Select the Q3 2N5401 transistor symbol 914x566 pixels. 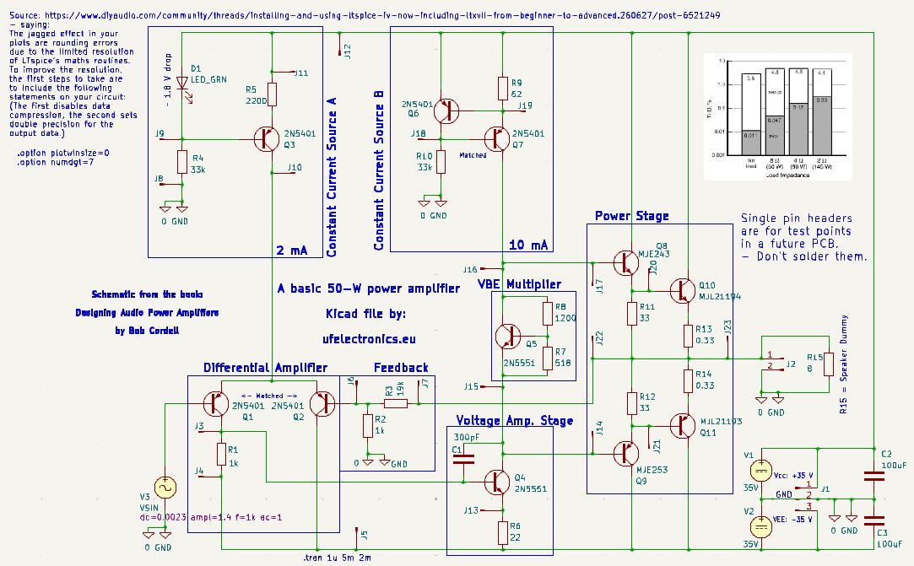click(x=267, y=139)
